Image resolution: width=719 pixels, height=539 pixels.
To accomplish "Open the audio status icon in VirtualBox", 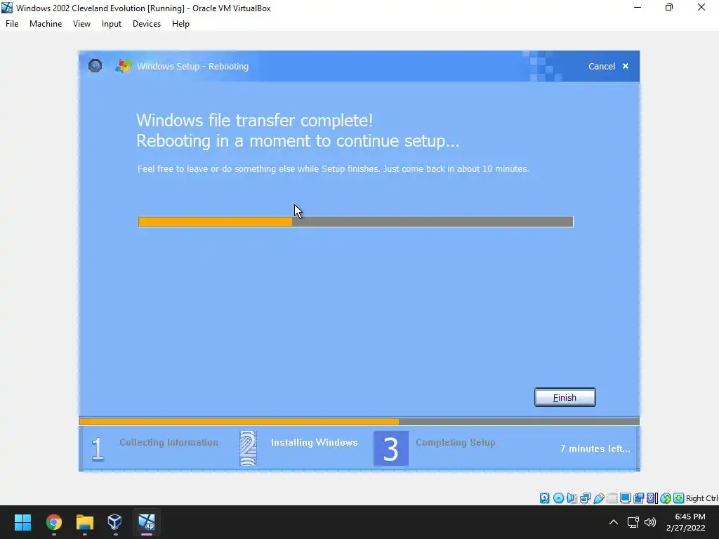I will [x=572, y=498].
